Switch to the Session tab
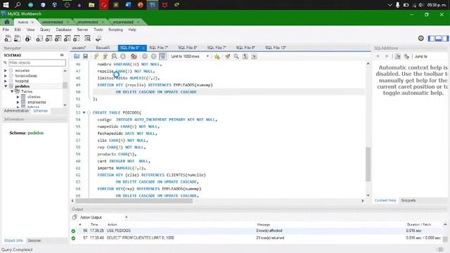 pos(34,240)
